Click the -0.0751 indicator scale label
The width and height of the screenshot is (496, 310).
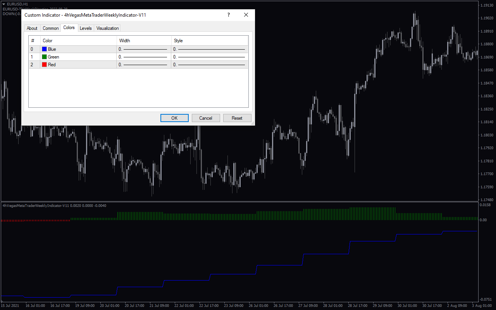pyautogui.click(x=486, y=299)
